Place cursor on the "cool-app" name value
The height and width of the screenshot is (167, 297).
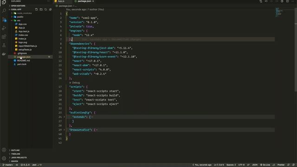90,18
